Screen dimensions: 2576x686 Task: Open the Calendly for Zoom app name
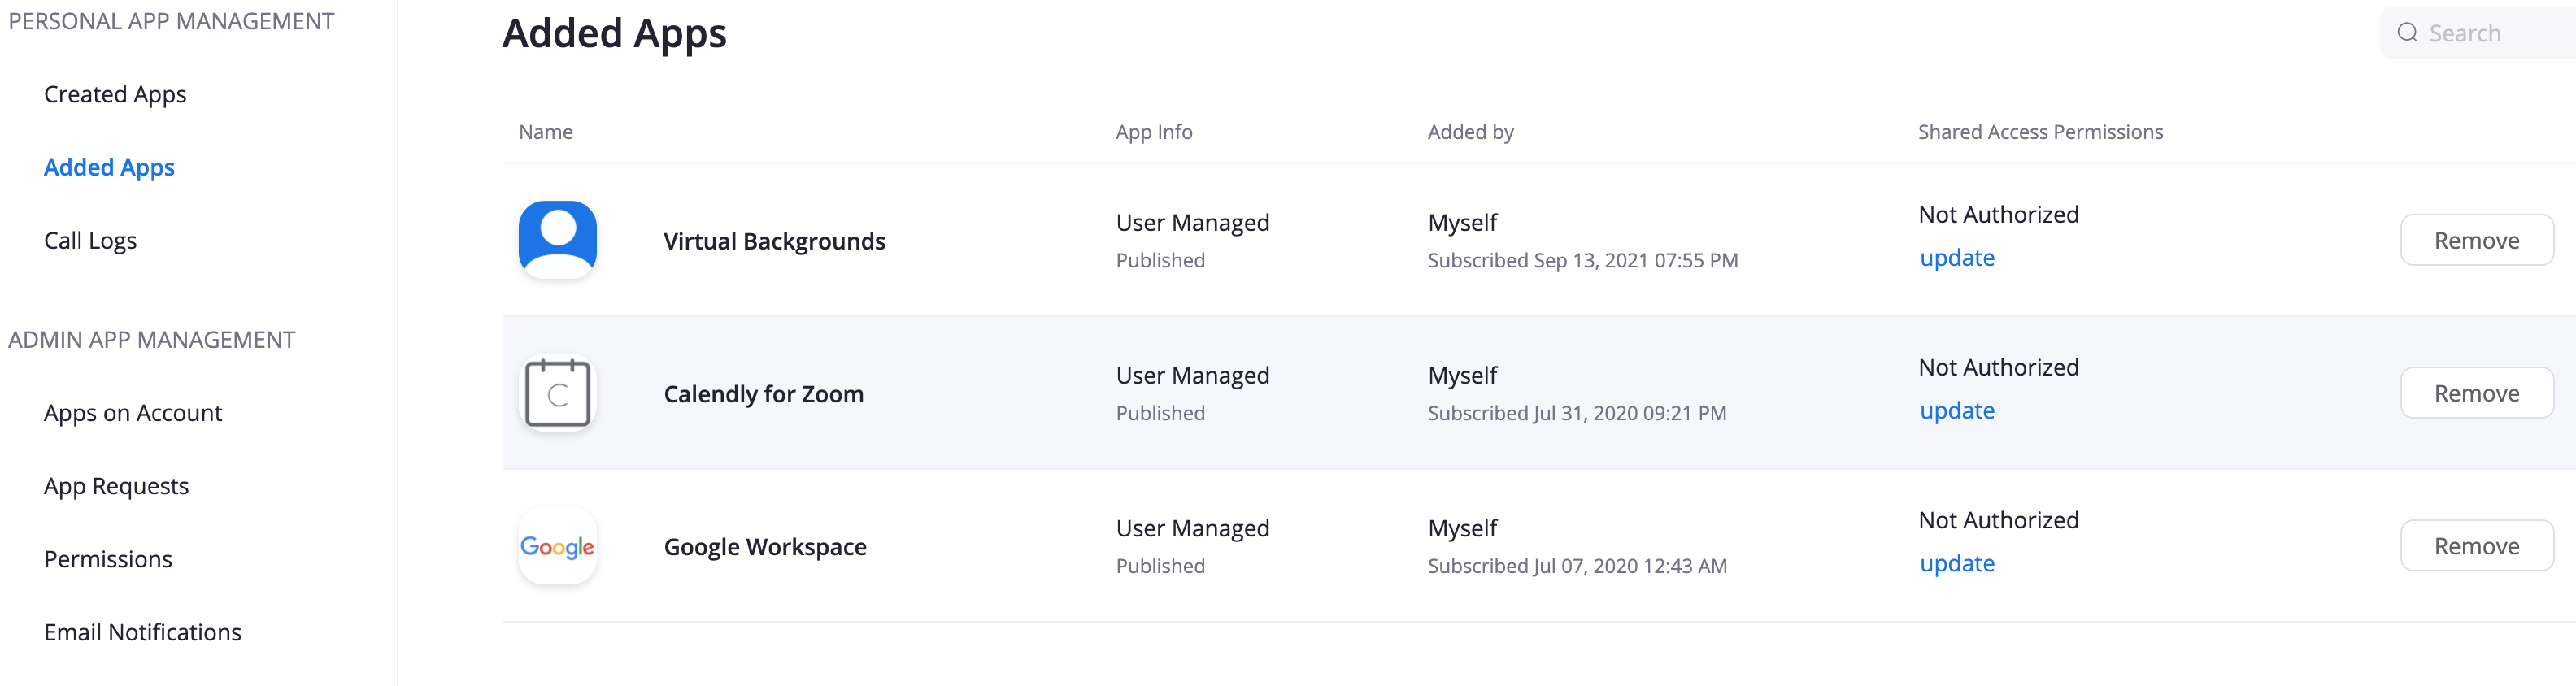[x=763, y=394]
